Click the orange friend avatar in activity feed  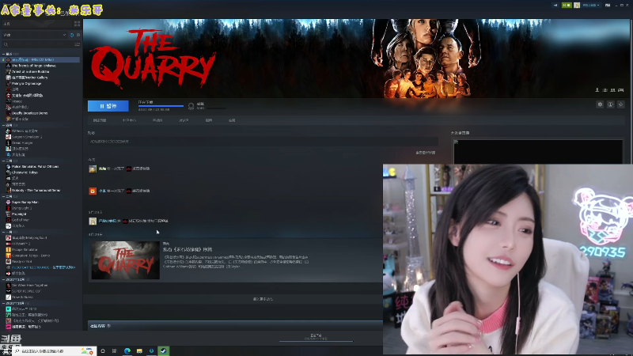pyautogui.click(x=93, y=191)
